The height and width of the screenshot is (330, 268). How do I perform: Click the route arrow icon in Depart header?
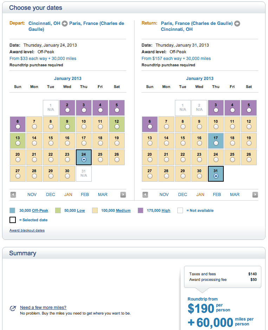(65, 23)
